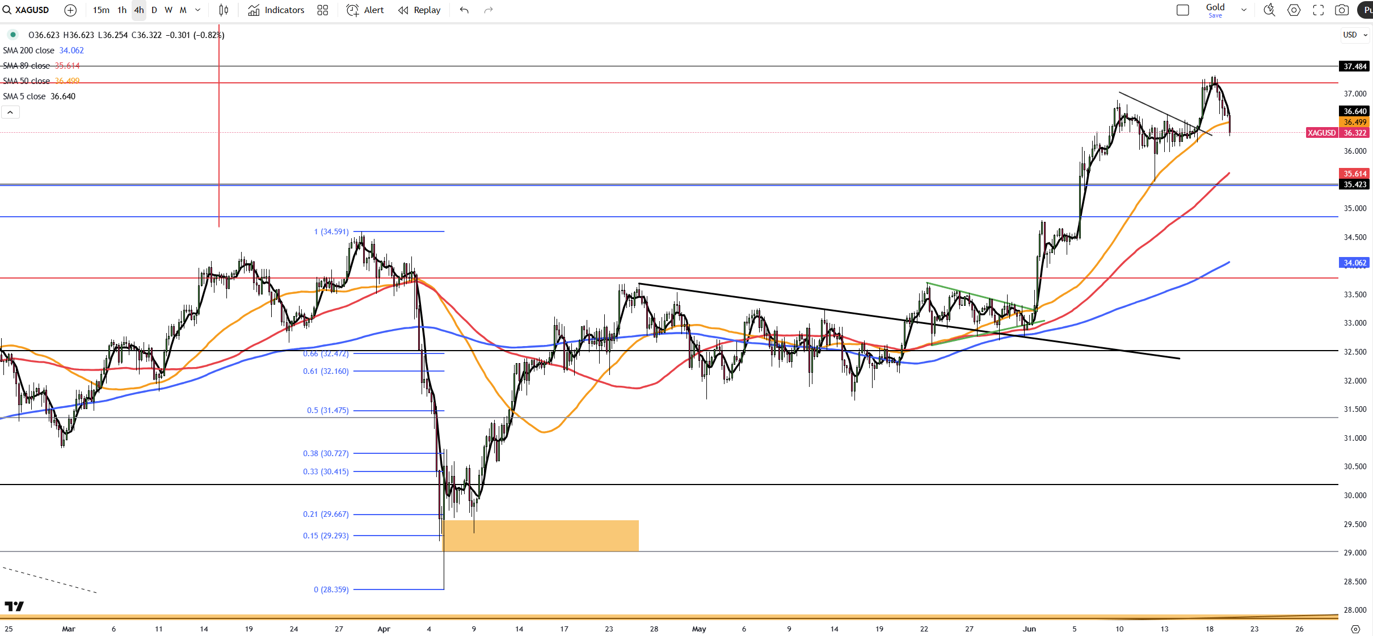Collapse the indicator legend with chevron
Screen dimensions: 1373x636
(10, 112)
